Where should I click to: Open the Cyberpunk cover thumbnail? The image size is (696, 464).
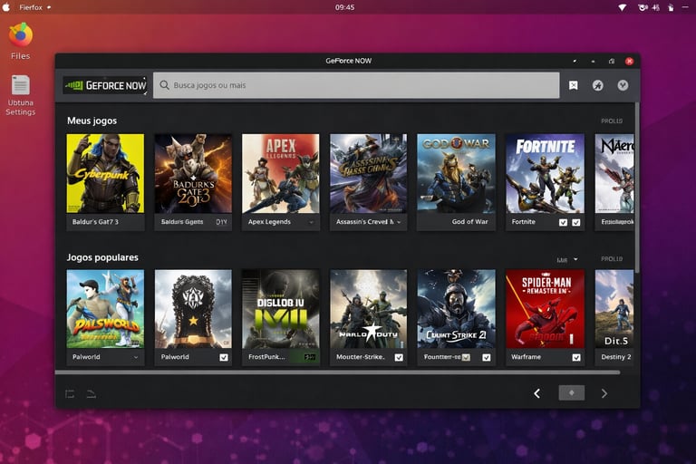click(105, 174)
